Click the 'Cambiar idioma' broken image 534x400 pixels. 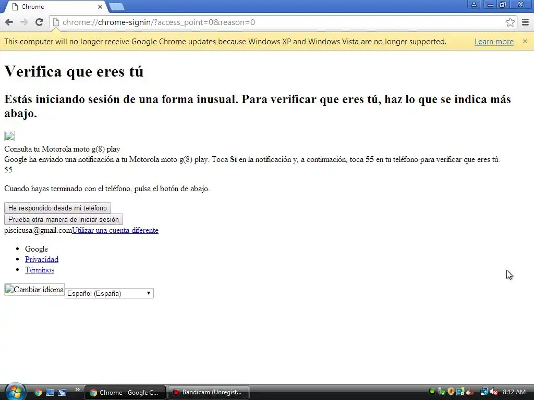pyautogui.click(x=34, y=290)
